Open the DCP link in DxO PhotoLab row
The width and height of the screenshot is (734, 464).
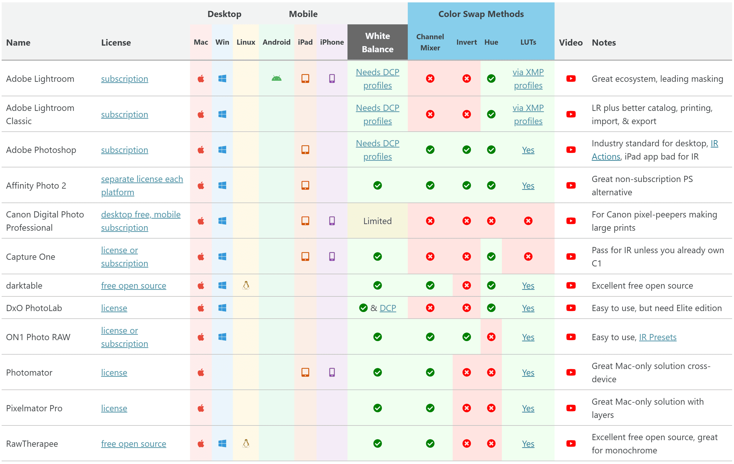[x=387, y=308]
